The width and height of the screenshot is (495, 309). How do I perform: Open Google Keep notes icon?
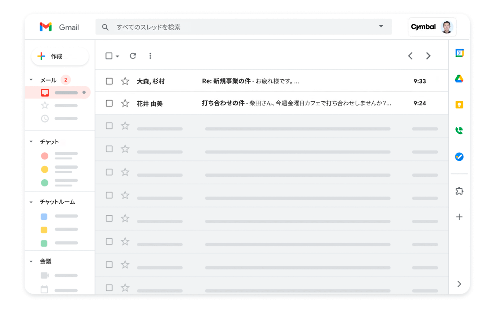coord(459,105)
